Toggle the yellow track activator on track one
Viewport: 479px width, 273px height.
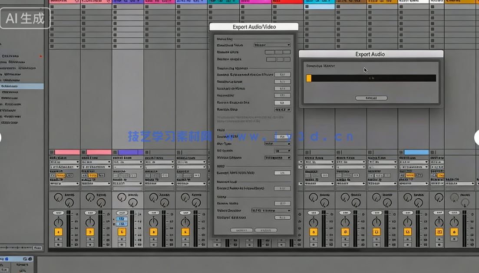click(x=59, y=232)
